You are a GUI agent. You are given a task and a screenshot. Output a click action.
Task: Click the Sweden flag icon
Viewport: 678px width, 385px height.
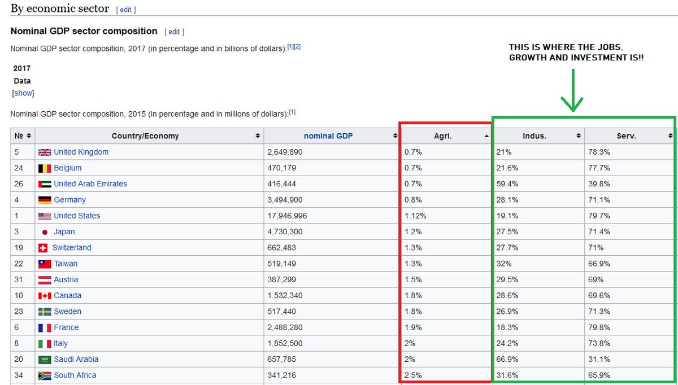tap(45, 312)
